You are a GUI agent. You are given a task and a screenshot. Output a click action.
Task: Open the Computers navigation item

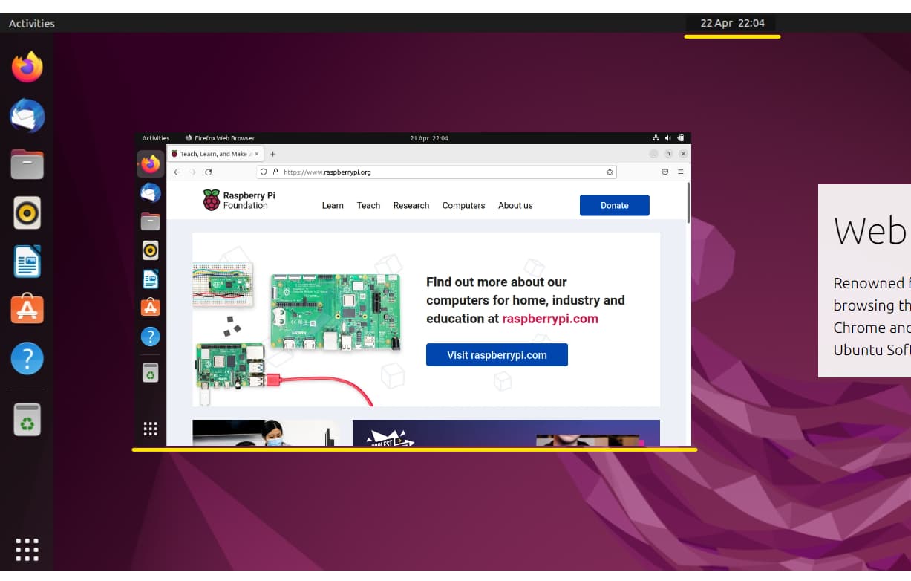pos(463,206)
